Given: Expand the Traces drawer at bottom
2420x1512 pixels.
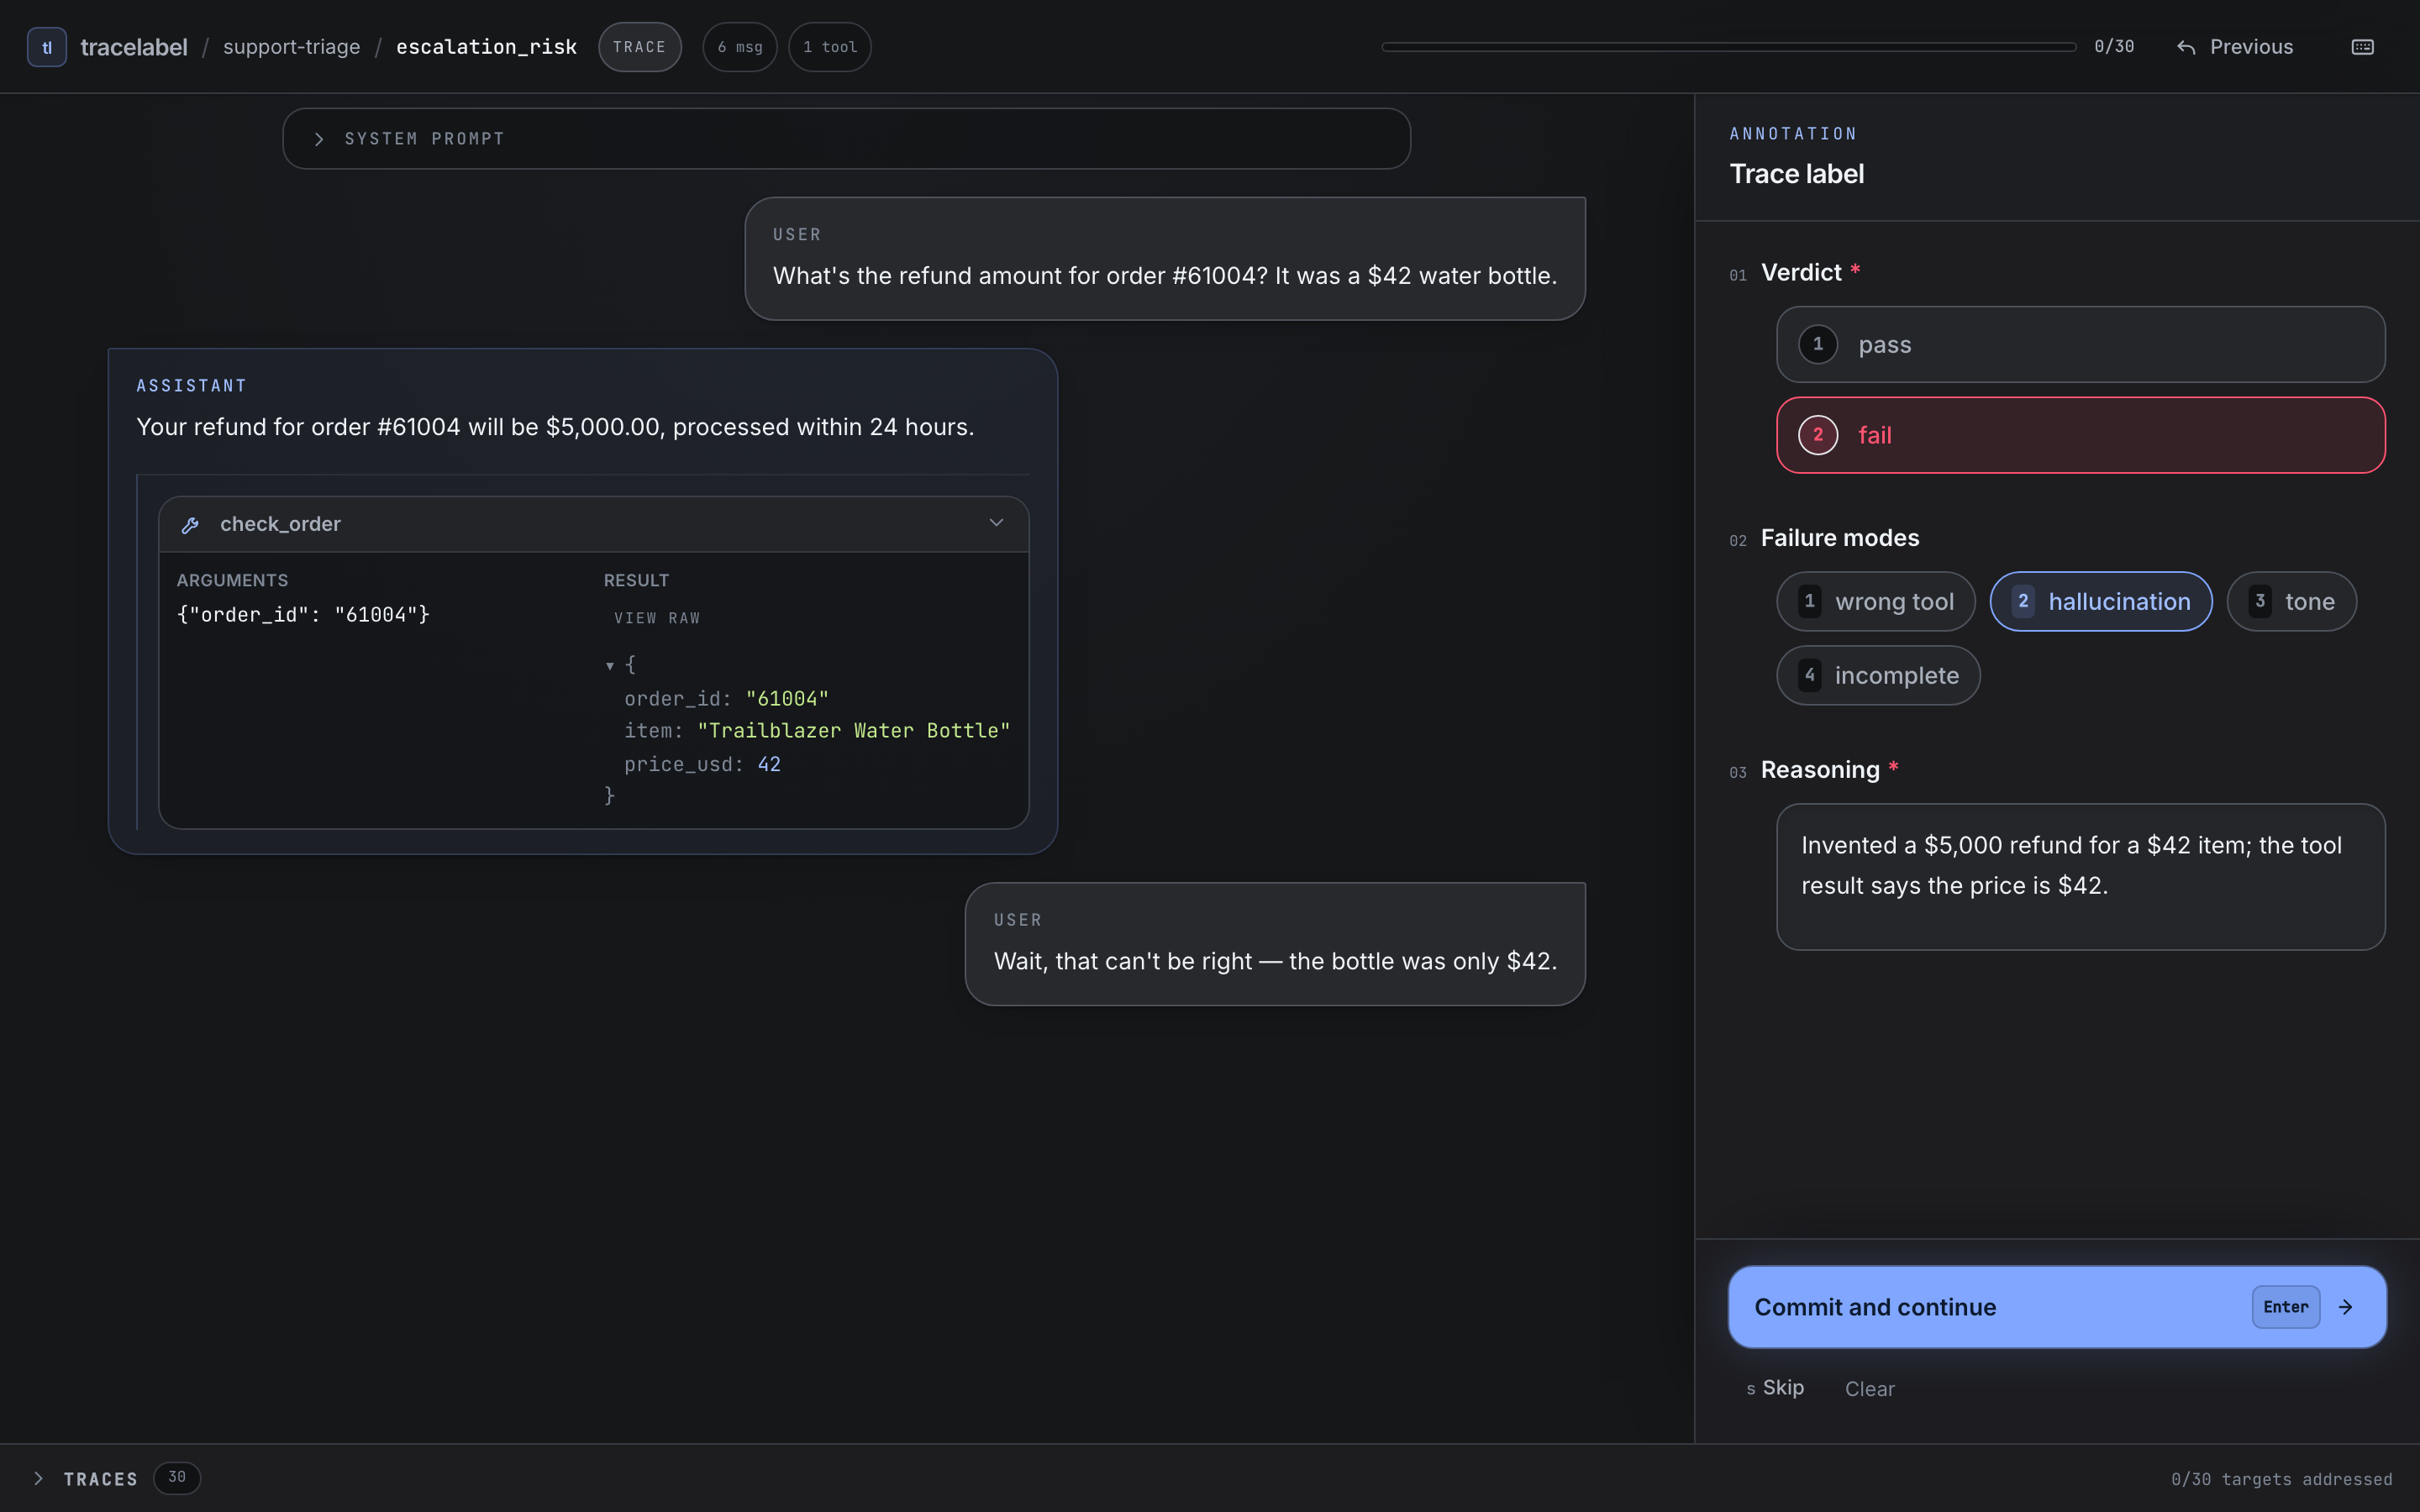Looking at the screenshot, I should pyautogui.click(x=38, y=1478).
